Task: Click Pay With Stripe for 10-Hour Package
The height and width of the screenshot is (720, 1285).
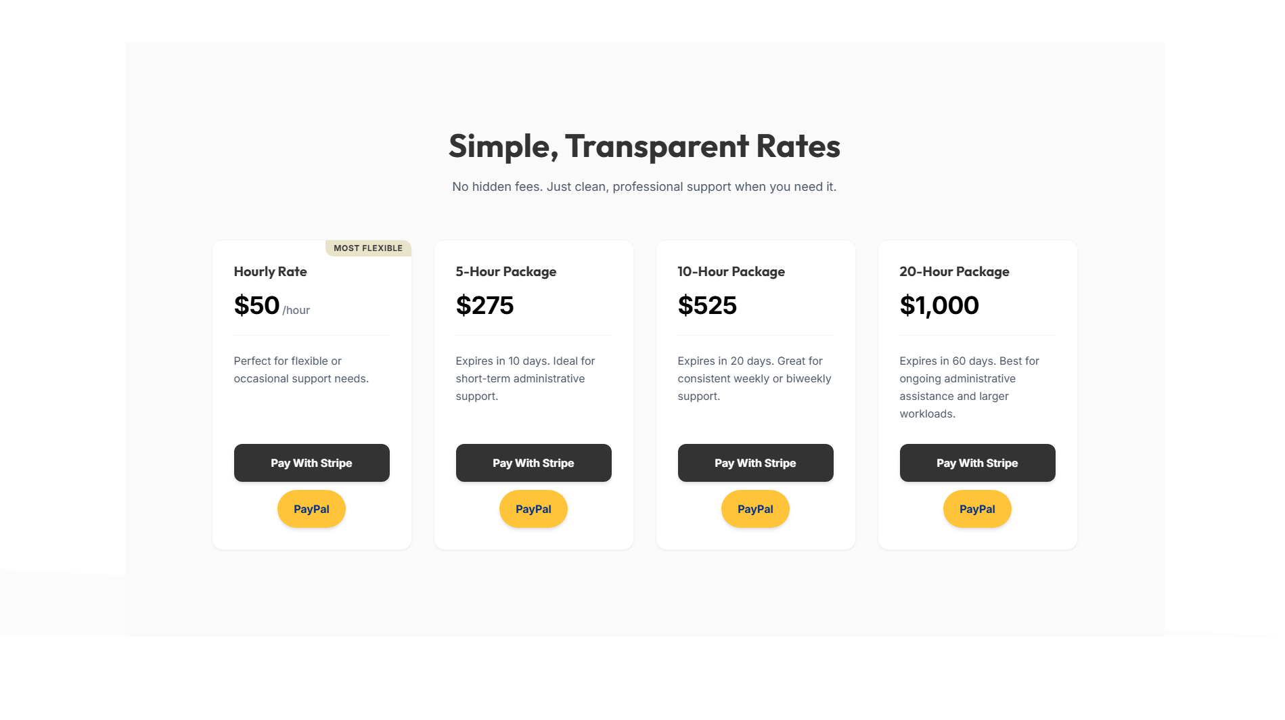Action: click(x=755, y=463)
